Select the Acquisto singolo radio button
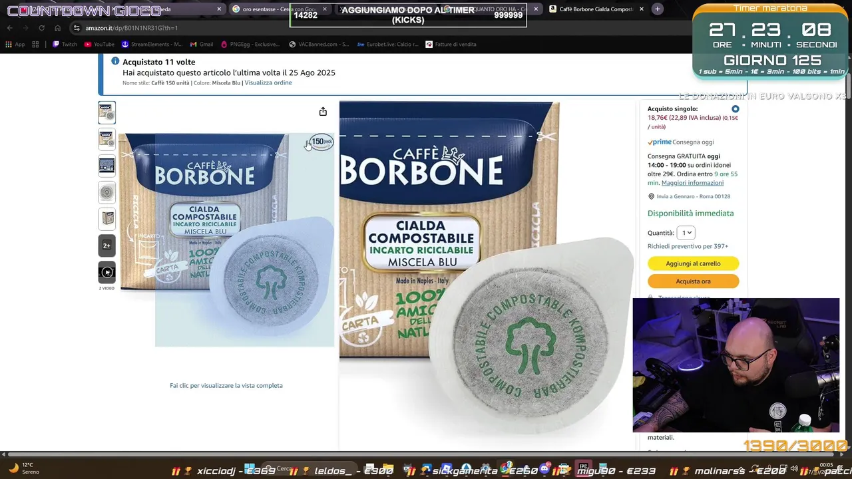The image size is (852, 479). pyautogui.click(x=735, y=109)
